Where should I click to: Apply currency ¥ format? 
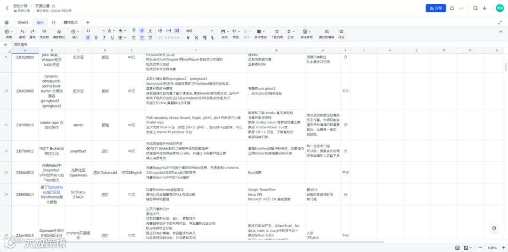[x=188, y=38]
